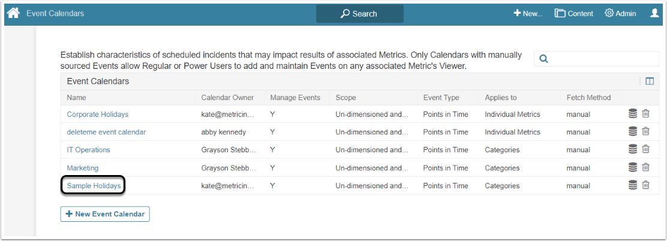This screenshot has width=667, height=241.
Task: Click database icon for Corporate Holidays row
Action: point(633,114)
